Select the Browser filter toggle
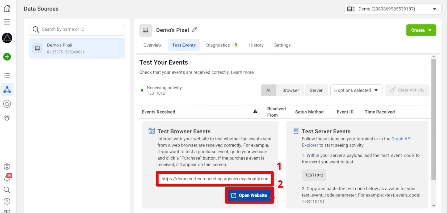Image resolution: width=447 pixels, height=213 pixels. coord(290,90)
